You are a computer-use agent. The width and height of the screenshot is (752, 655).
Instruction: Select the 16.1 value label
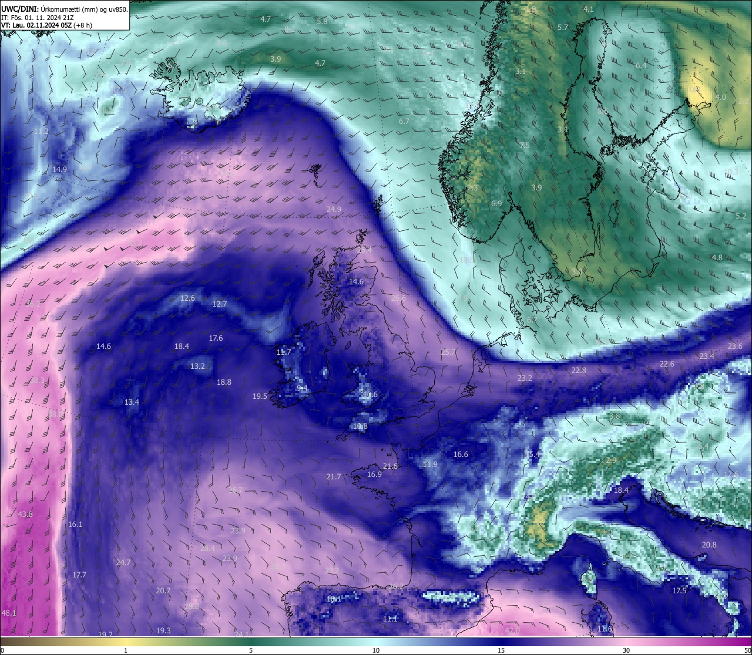[75, 525]
